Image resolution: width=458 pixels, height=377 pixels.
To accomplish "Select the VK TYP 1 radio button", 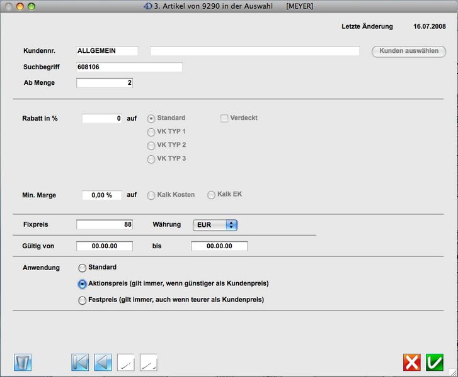I will tap(151, 132).
